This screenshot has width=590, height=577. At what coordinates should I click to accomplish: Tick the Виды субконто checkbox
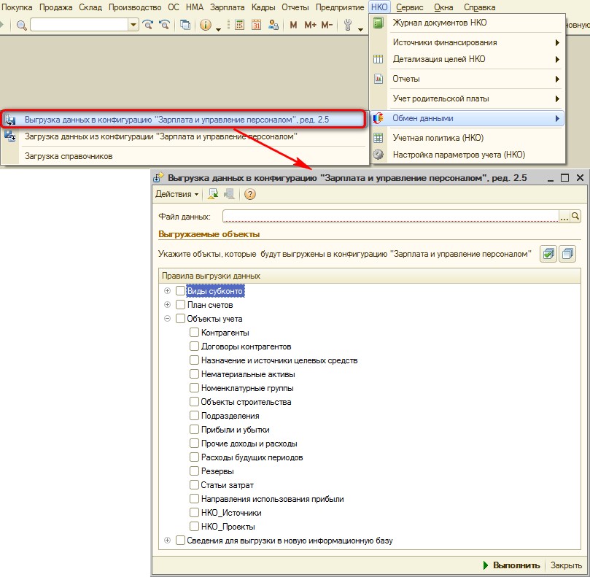(x=181, y=290)
